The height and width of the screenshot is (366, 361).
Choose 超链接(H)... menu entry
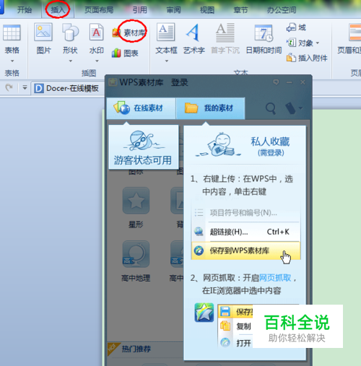coord(246,232)
